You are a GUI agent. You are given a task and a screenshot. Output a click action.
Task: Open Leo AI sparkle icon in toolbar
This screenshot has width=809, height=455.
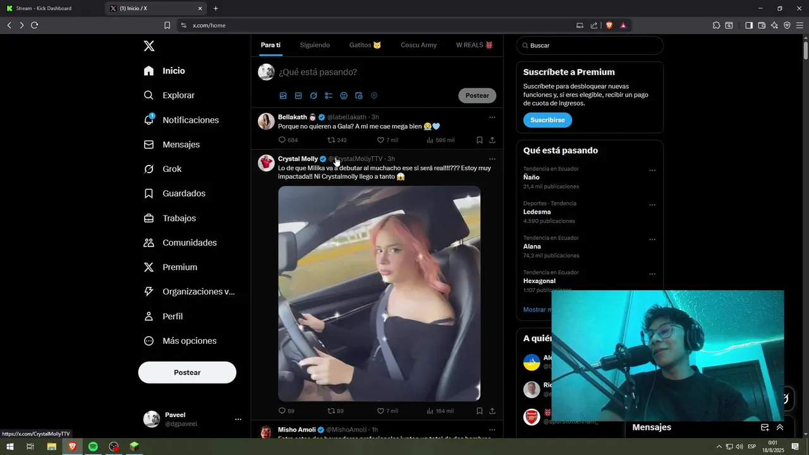coord(774,25)
